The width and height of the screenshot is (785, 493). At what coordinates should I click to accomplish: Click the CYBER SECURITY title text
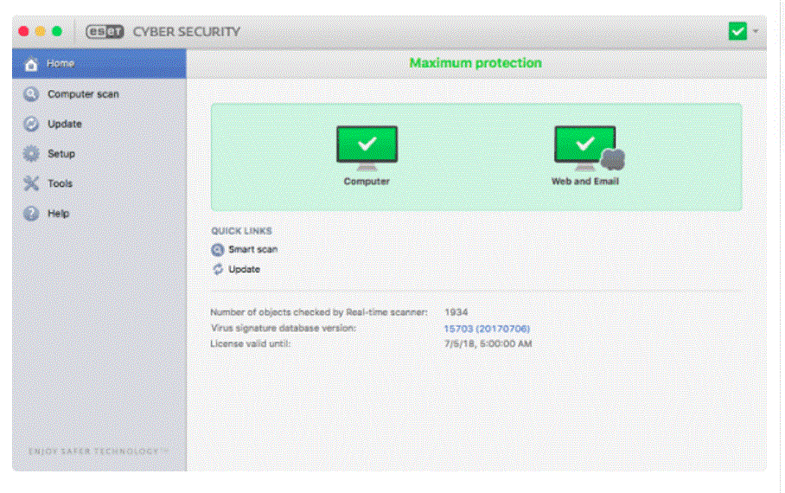point(186,31)
